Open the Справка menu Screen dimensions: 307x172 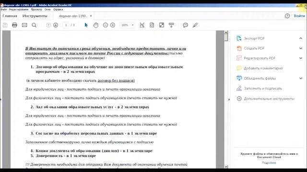[x=58, y=10]
